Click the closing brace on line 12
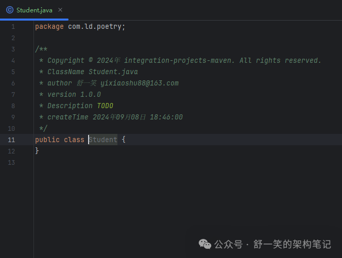Viewport: 342px width, 258px height. point(37,151)
